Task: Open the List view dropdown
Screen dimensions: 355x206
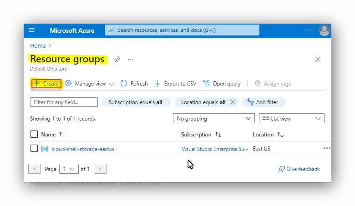Action: tap(291, 119)
